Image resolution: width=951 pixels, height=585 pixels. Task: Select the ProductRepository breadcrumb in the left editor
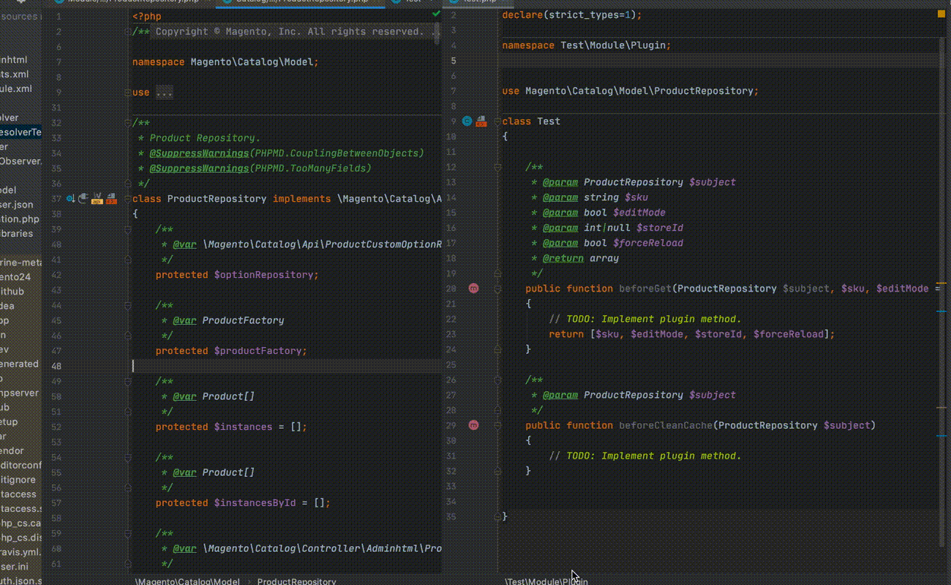tap(296, 581)
